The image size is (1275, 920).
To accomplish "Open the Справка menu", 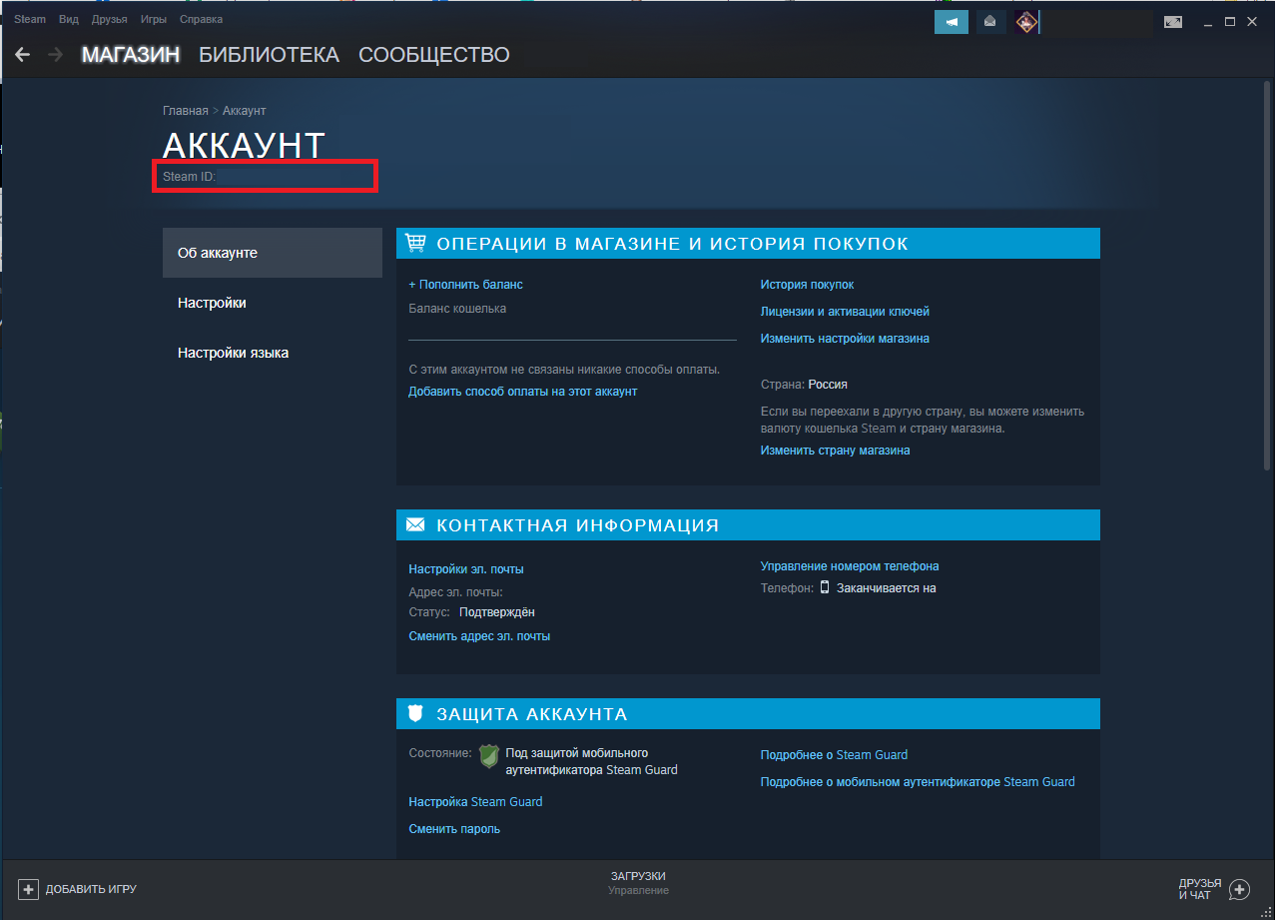I will pos(202,20).
